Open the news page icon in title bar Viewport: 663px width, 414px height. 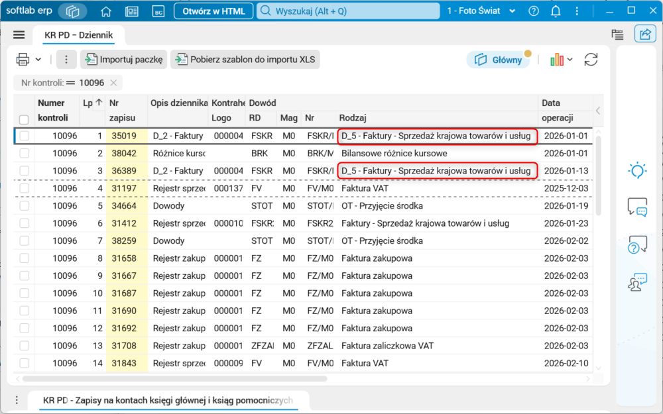point(132,11)
